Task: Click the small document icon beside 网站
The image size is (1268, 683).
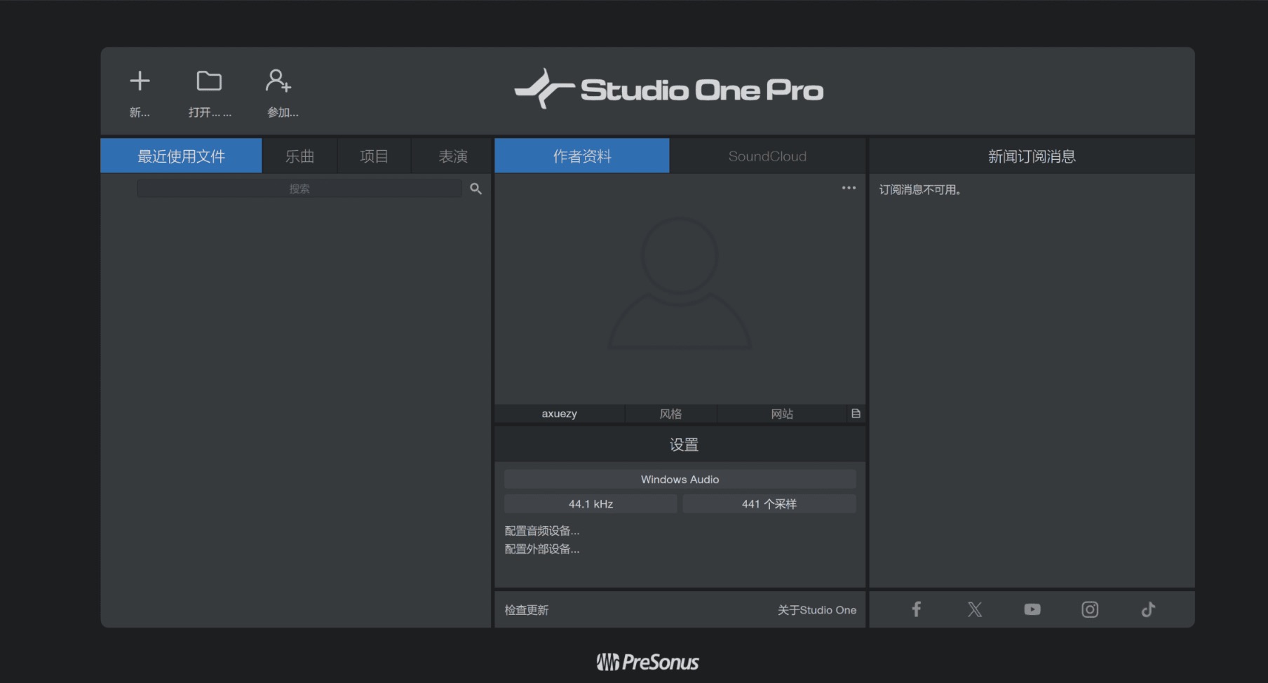Action: (x=856, y=414)
